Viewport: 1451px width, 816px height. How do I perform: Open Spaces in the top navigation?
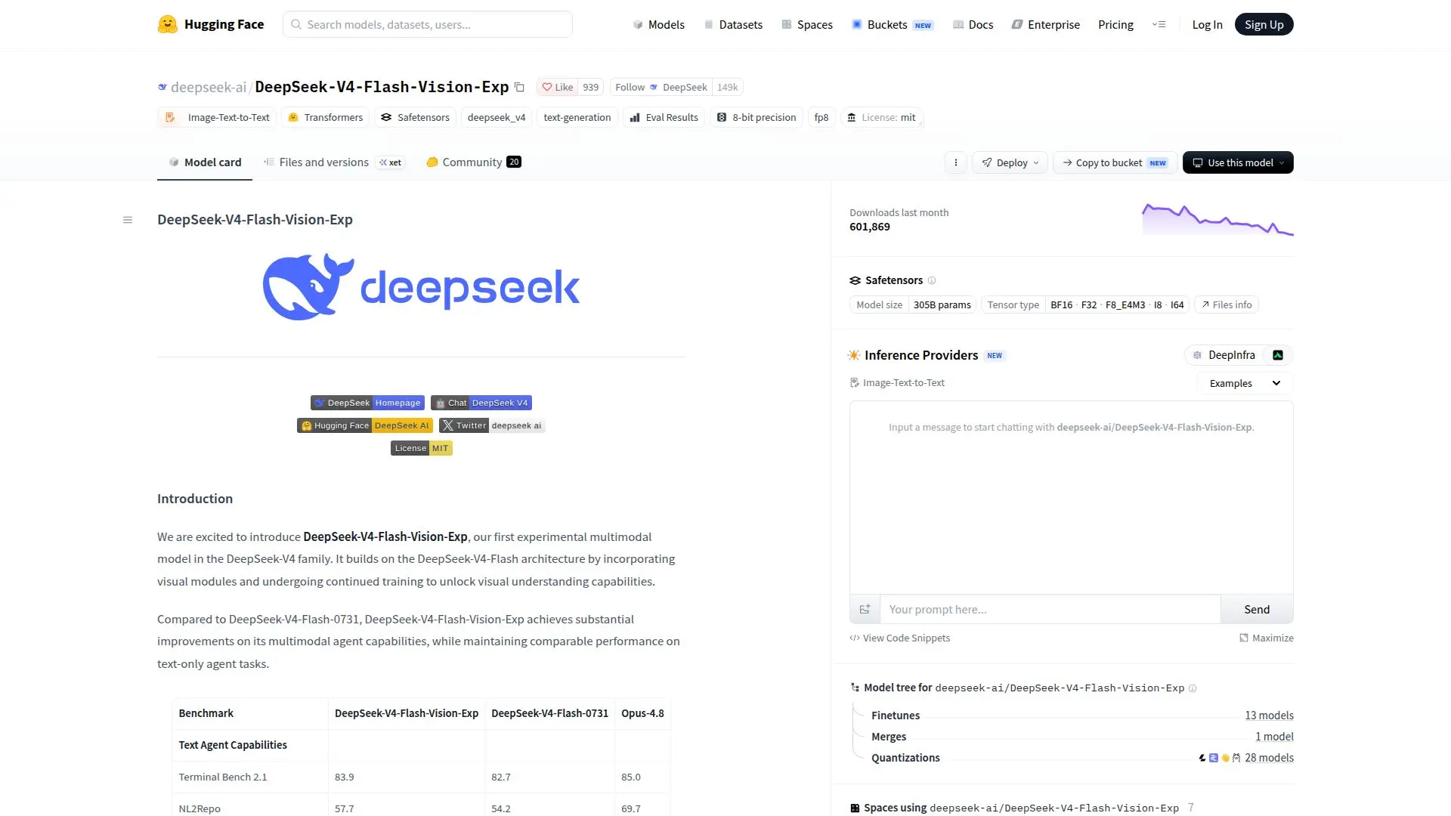(807, 24)
